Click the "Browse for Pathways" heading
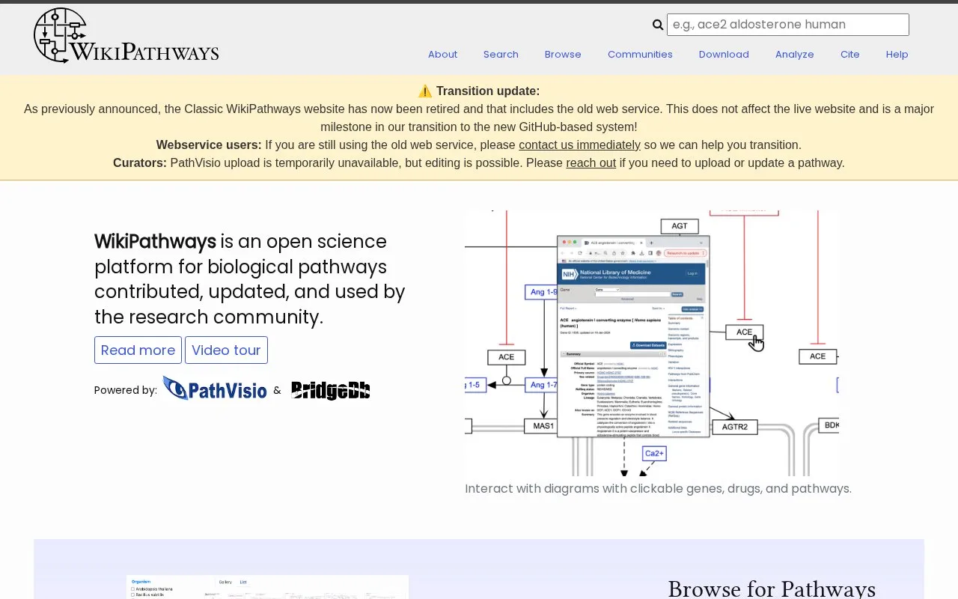Image resolution: width=958 pixels, height=599 pixels. (x=772, y=589)
